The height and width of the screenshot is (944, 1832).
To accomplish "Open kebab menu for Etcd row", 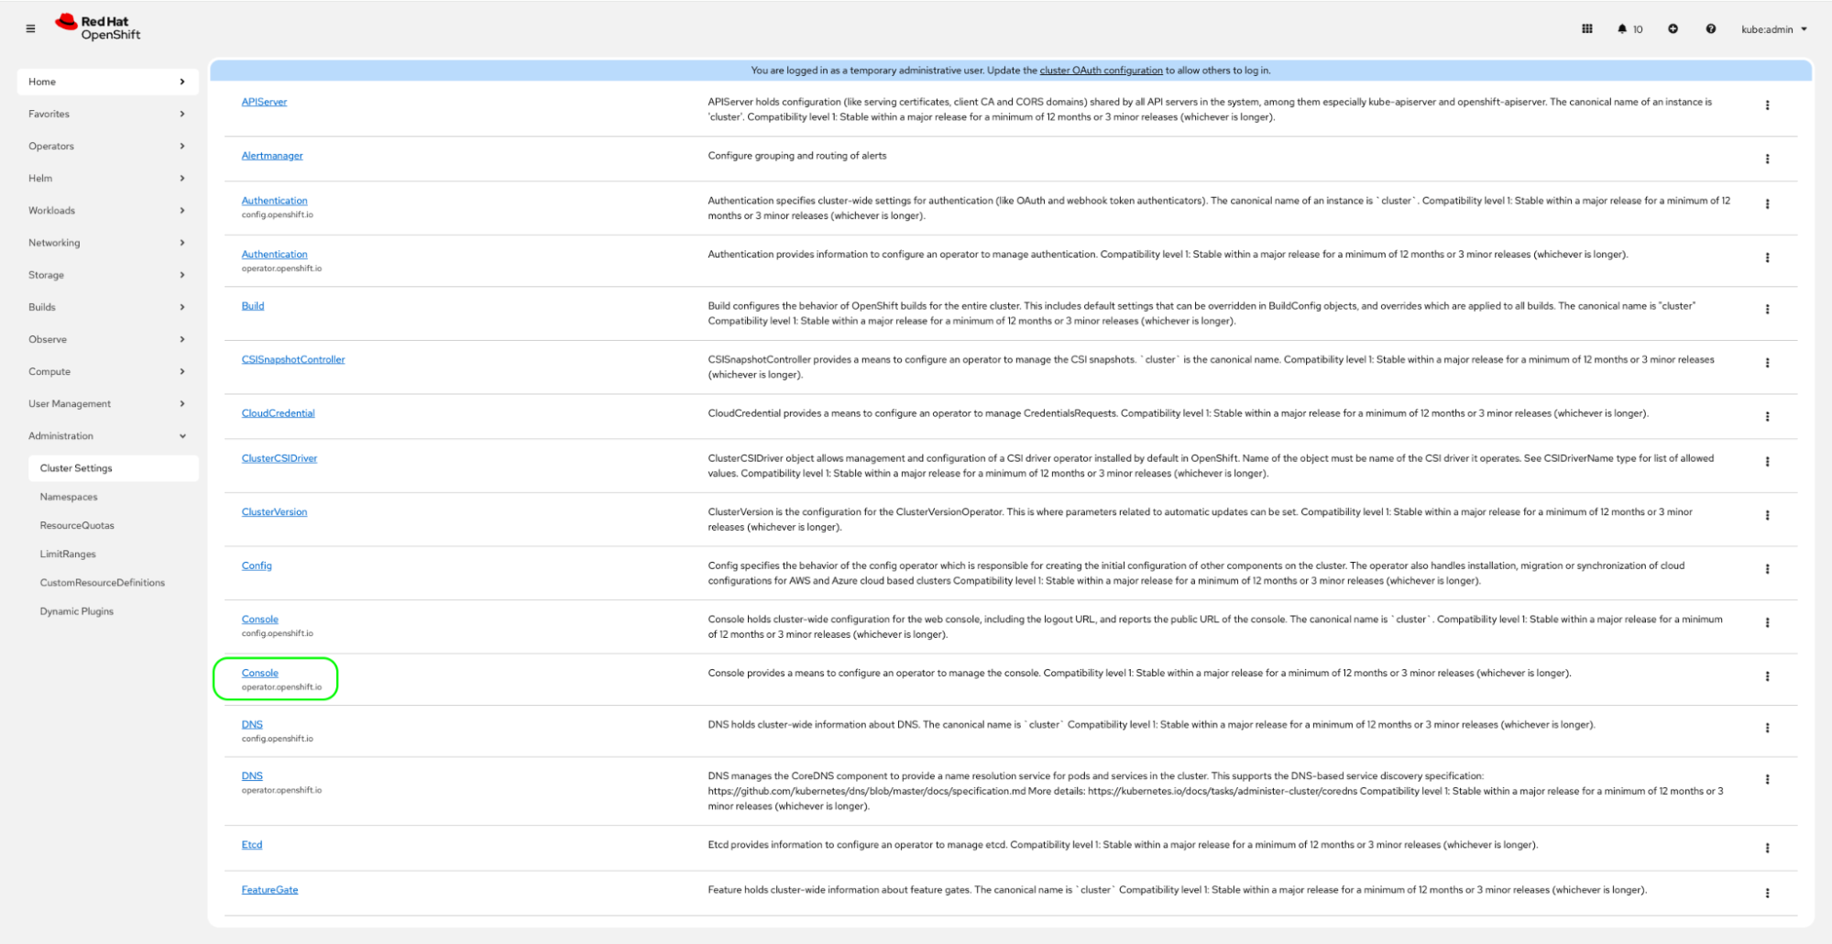I will pos(1767,848).
